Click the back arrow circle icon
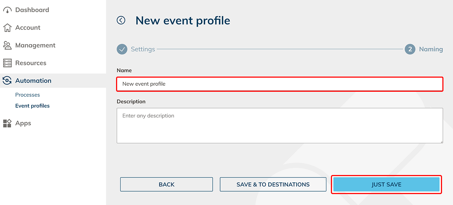 tap(121, 20)
